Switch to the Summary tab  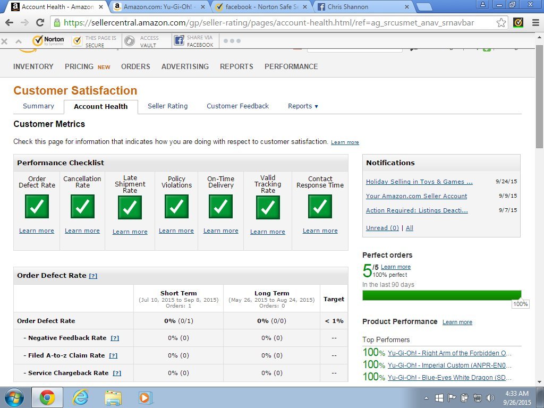38,106
